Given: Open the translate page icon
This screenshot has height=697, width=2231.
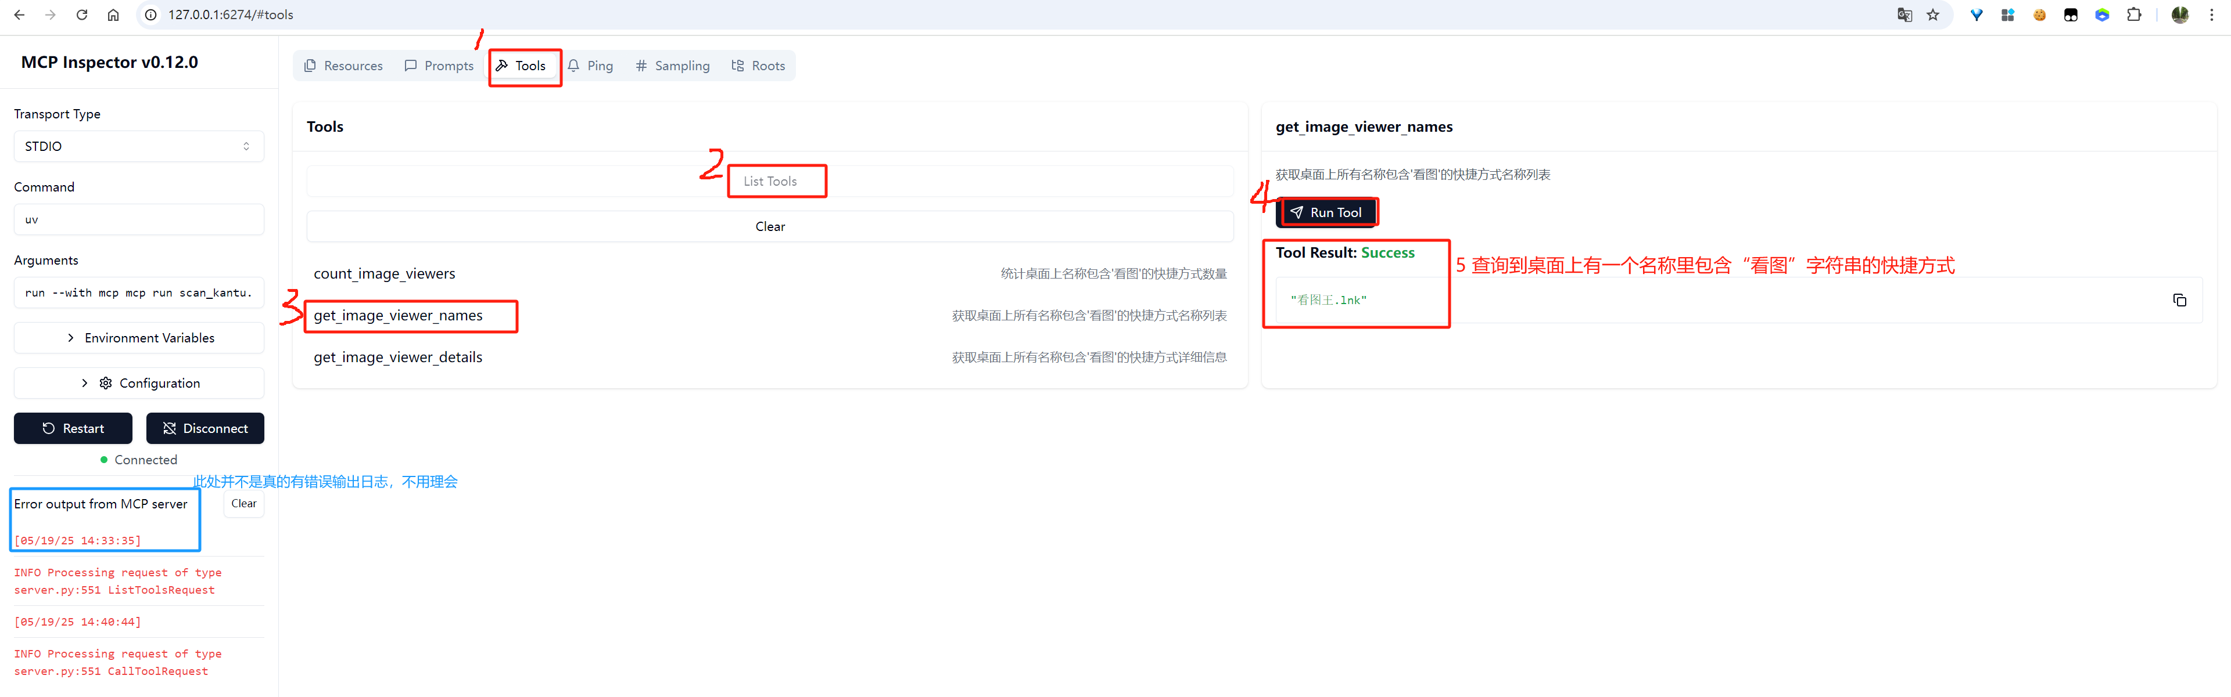Looking at the screenshot, I should 1904,15.
